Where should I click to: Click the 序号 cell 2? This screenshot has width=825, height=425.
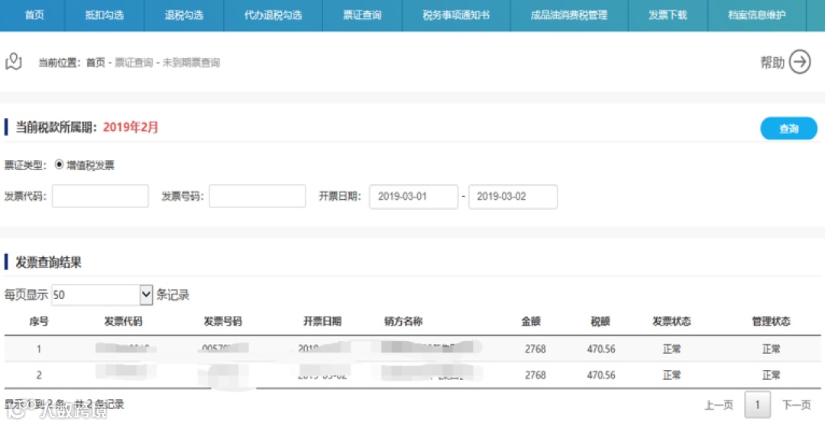pos(38,375)
